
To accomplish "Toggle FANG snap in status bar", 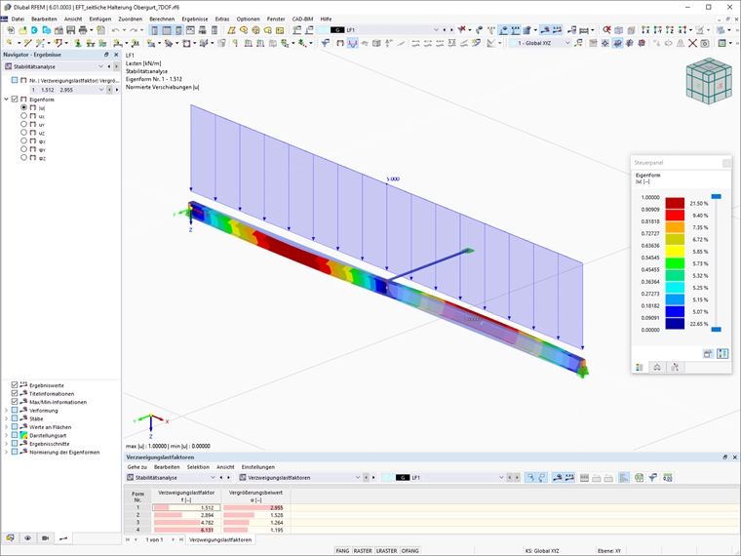I will pyautogui.click(x=342, y=551).
